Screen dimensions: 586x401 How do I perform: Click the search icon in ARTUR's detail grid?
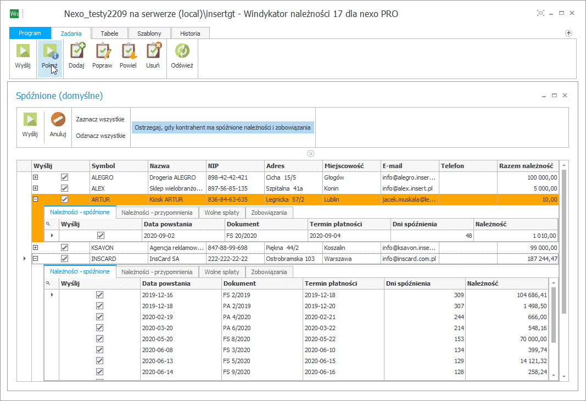pyautogui.click(x=48, y=224)
